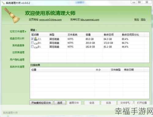Sort by the 剩余空间 column header
The width and height of the screenshot is (153, 117).
(x=109, y=35)
